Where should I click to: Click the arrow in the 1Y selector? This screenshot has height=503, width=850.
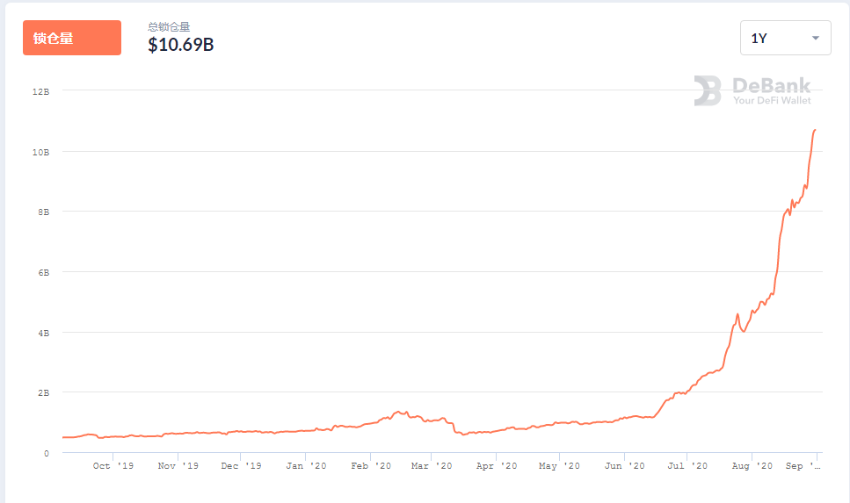click(815, 38)
